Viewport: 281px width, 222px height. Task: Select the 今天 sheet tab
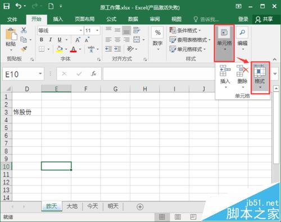point(93,206)
